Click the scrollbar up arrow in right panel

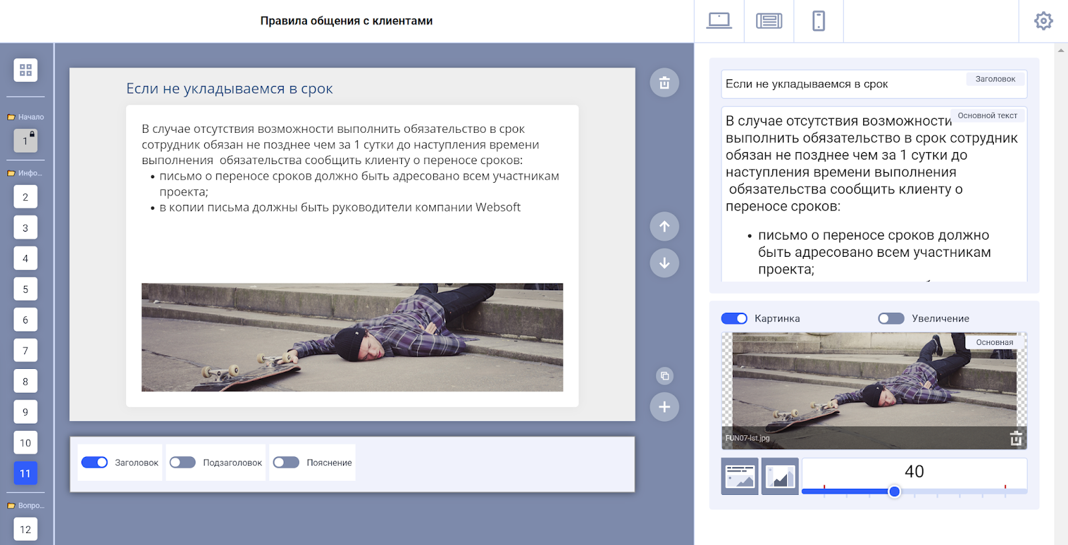[x=1061, y=50]
